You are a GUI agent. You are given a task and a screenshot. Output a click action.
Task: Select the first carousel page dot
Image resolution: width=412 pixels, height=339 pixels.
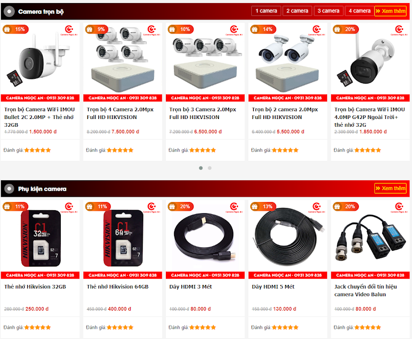(201, 168)
